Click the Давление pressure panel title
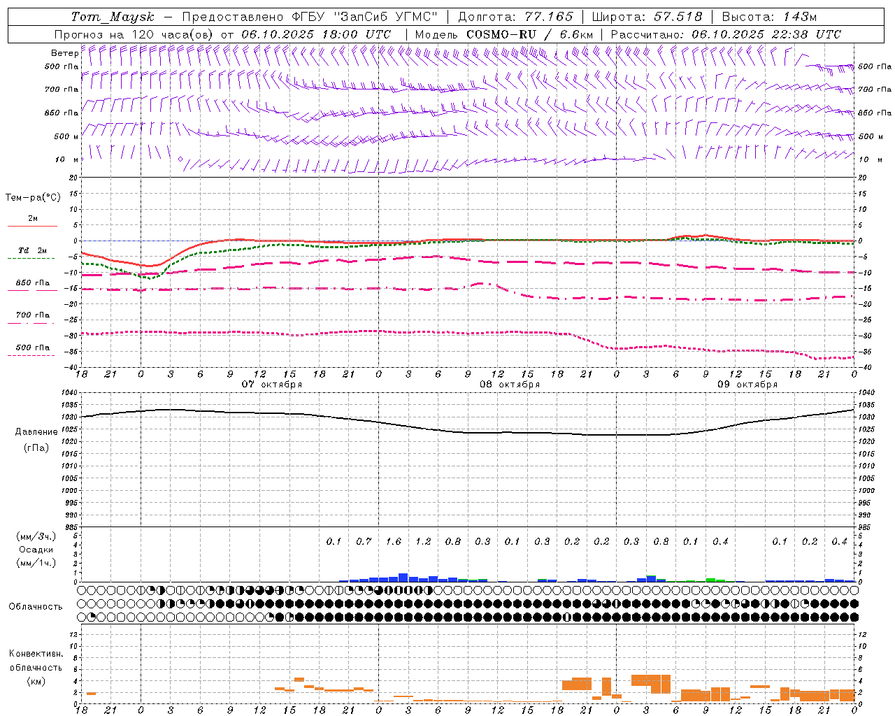 [x=36, y=432]
